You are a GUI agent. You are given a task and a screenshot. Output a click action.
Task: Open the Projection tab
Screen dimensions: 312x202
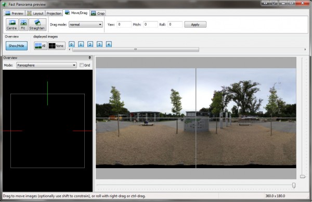click(x=54, y=14)
